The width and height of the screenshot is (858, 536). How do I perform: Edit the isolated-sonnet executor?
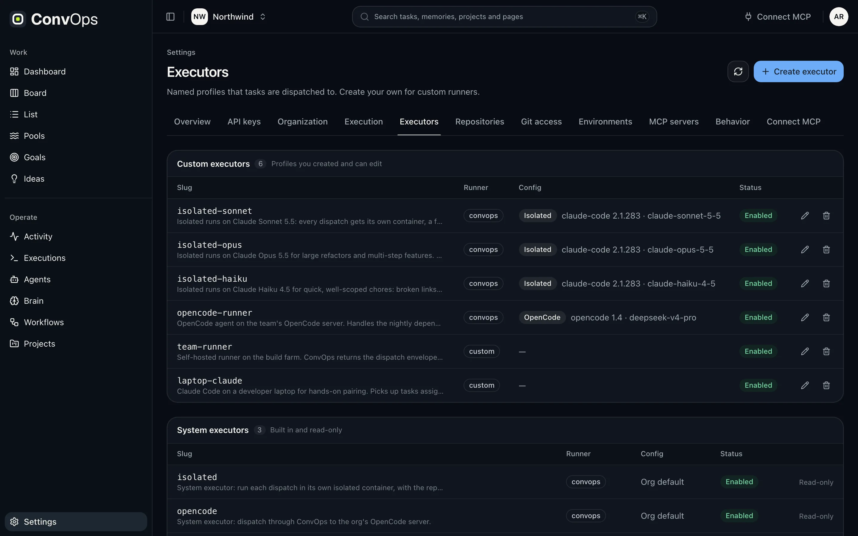805,216
